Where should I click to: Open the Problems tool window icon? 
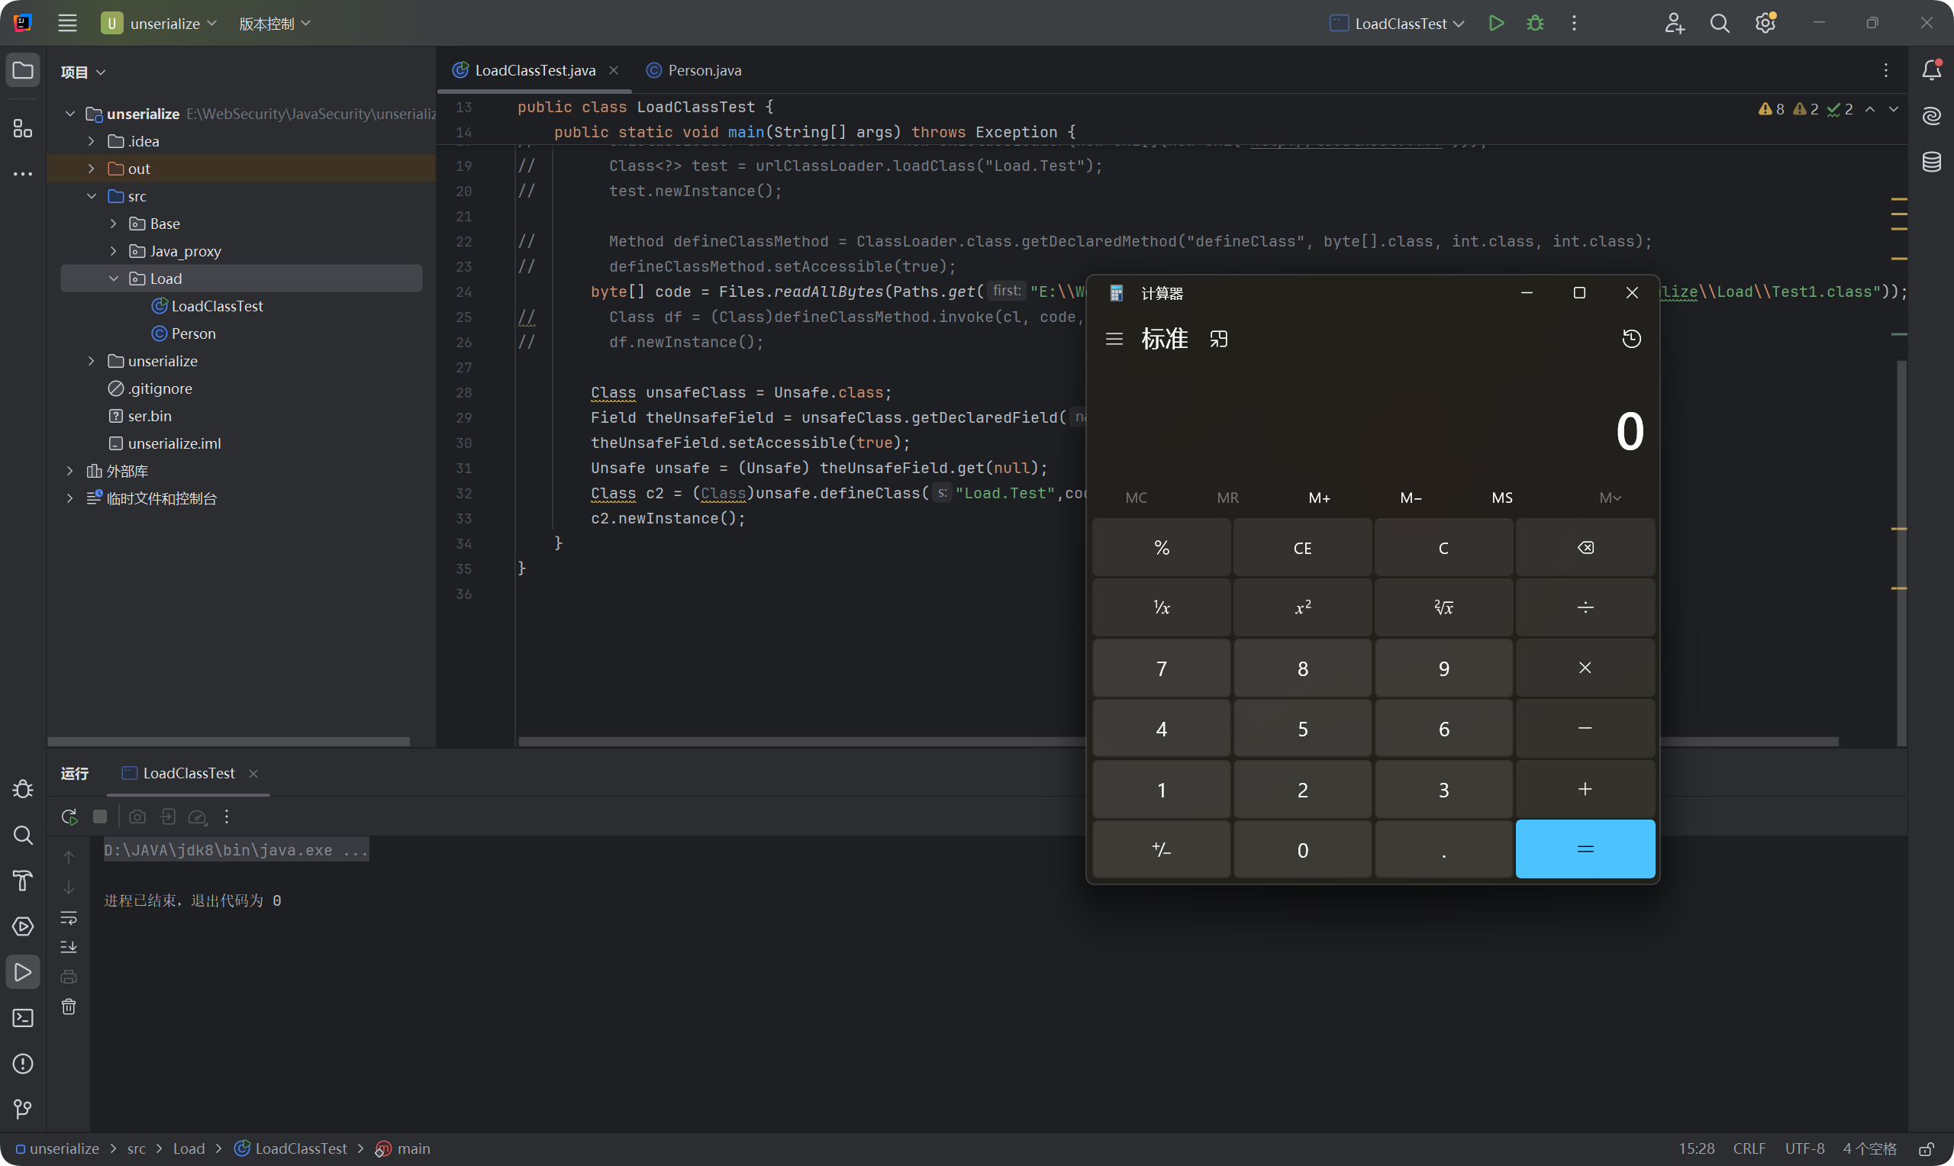(23, 1063)
